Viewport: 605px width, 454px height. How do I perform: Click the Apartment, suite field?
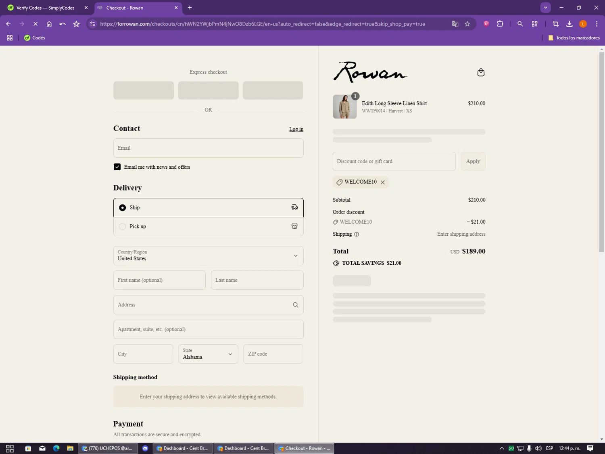pos(209,329)
